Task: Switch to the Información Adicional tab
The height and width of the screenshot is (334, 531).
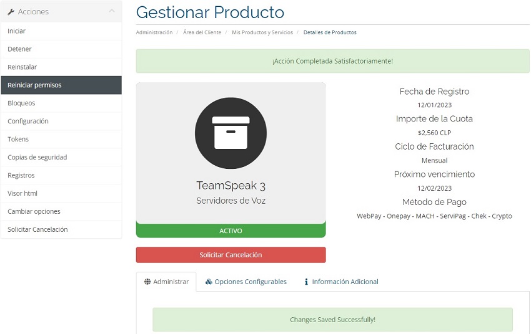Action: (345, 282)
